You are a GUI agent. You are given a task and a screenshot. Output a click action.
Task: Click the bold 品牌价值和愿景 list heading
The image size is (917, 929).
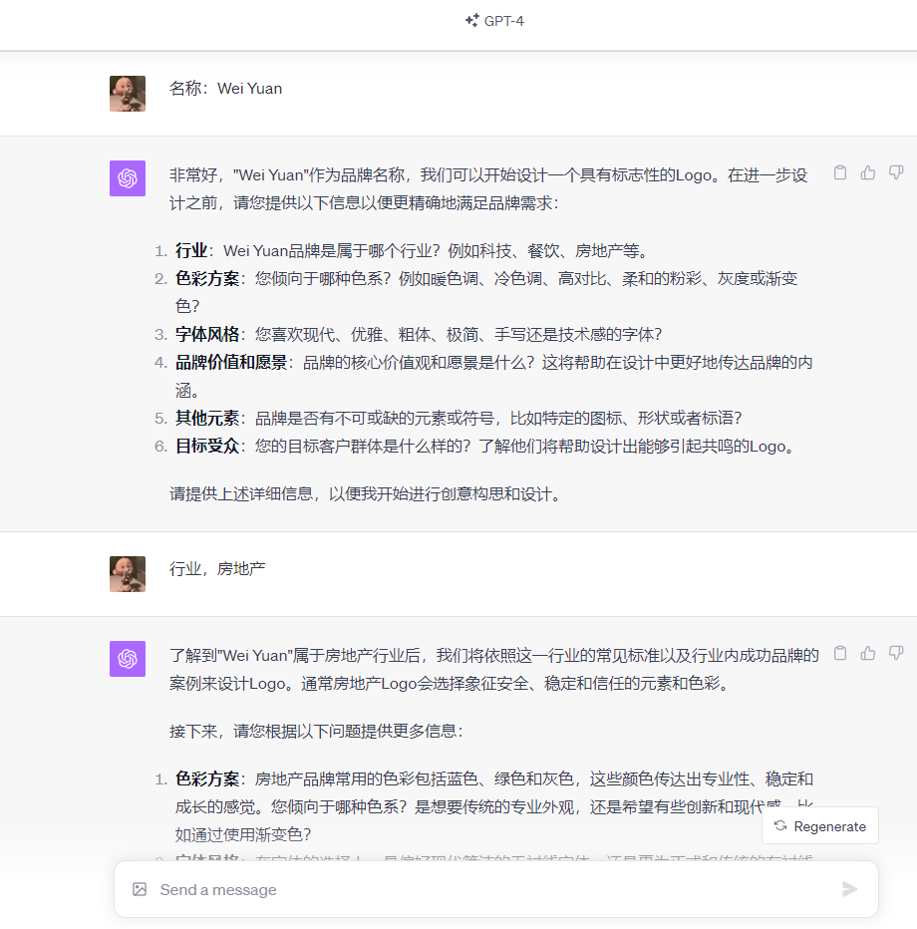pos(231,362)
